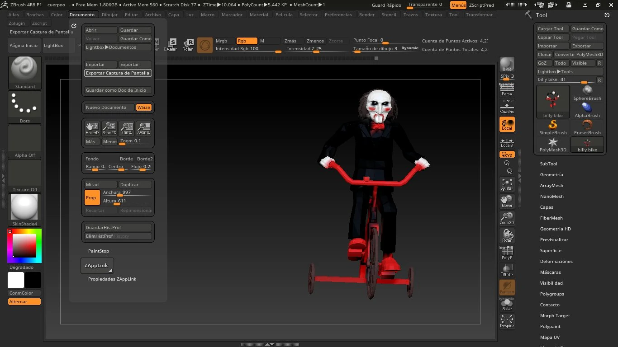Toggle the XYZ rotation mode
Viewport: 618px width, 347px height.
[507, 155]
